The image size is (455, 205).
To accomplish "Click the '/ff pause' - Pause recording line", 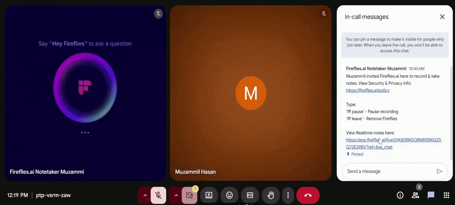I will pyautogui.click(x=372, y=112).
